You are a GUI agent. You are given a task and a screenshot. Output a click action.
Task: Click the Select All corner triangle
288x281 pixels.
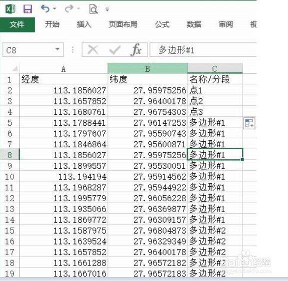[15, 68]
